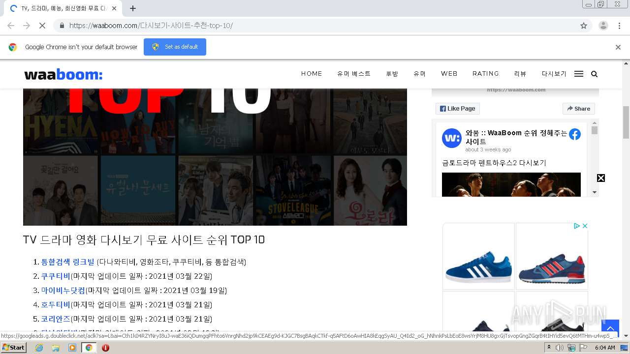Open the network tray icon
Screen dimensions: 630x354
click(x=571, y=348)
